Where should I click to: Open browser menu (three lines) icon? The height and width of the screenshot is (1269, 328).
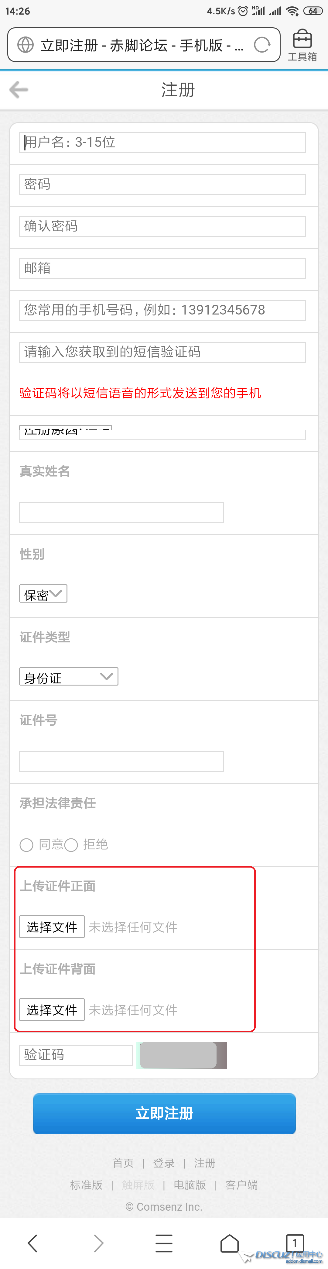coord(164,1243)
